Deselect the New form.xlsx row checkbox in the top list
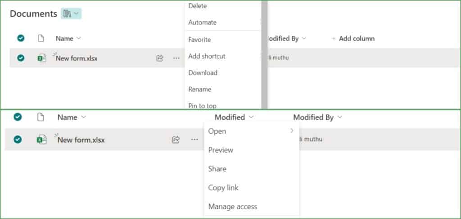461x219 pixels. pos(21,58)
